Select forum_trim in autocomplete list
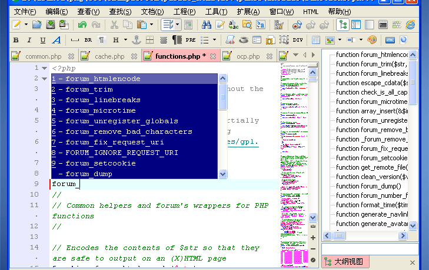 tap(134, 89)
